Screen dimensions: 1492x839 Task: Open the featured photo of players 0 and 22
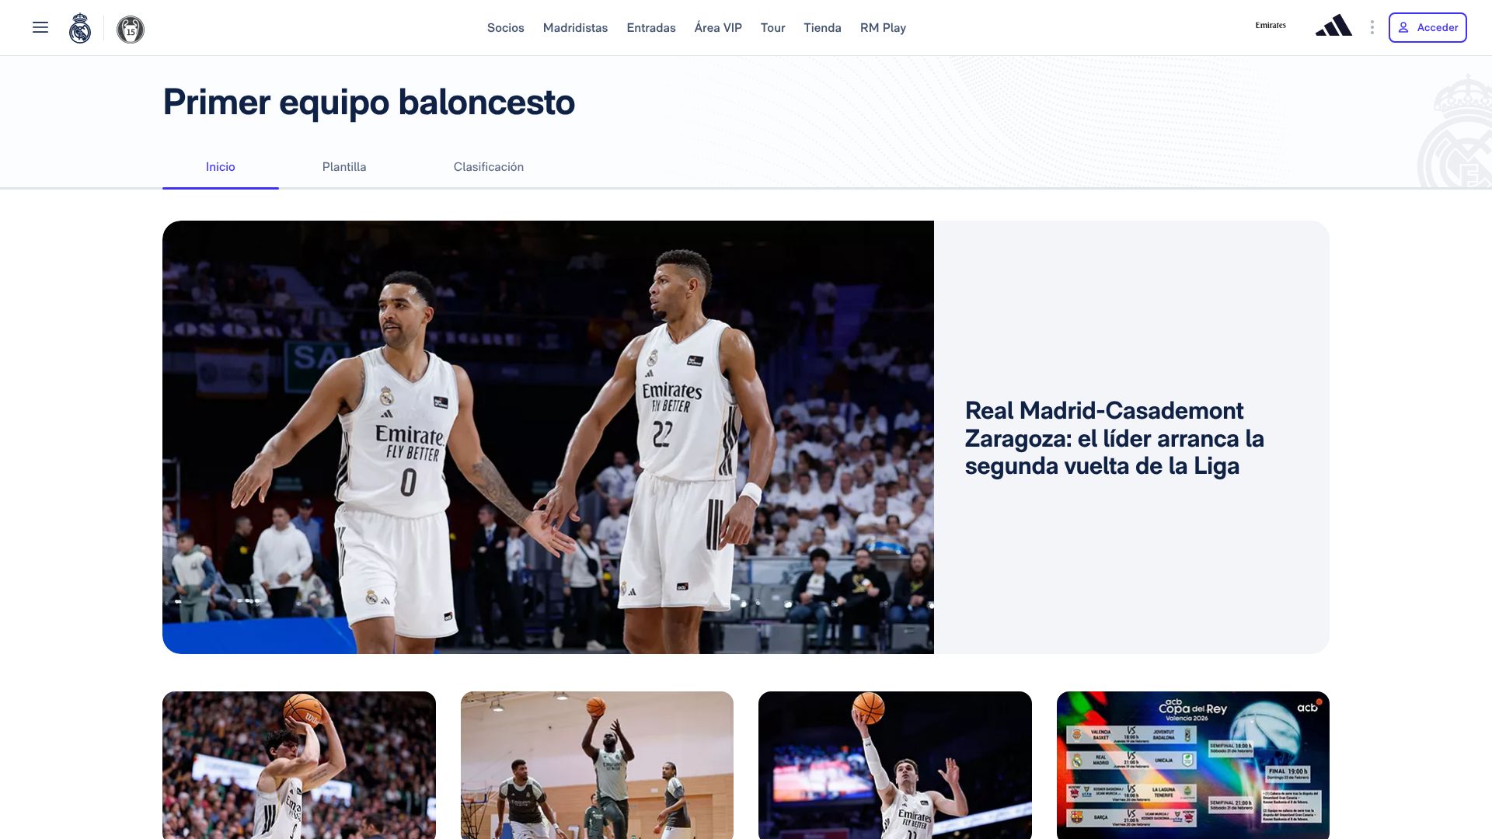548,437
